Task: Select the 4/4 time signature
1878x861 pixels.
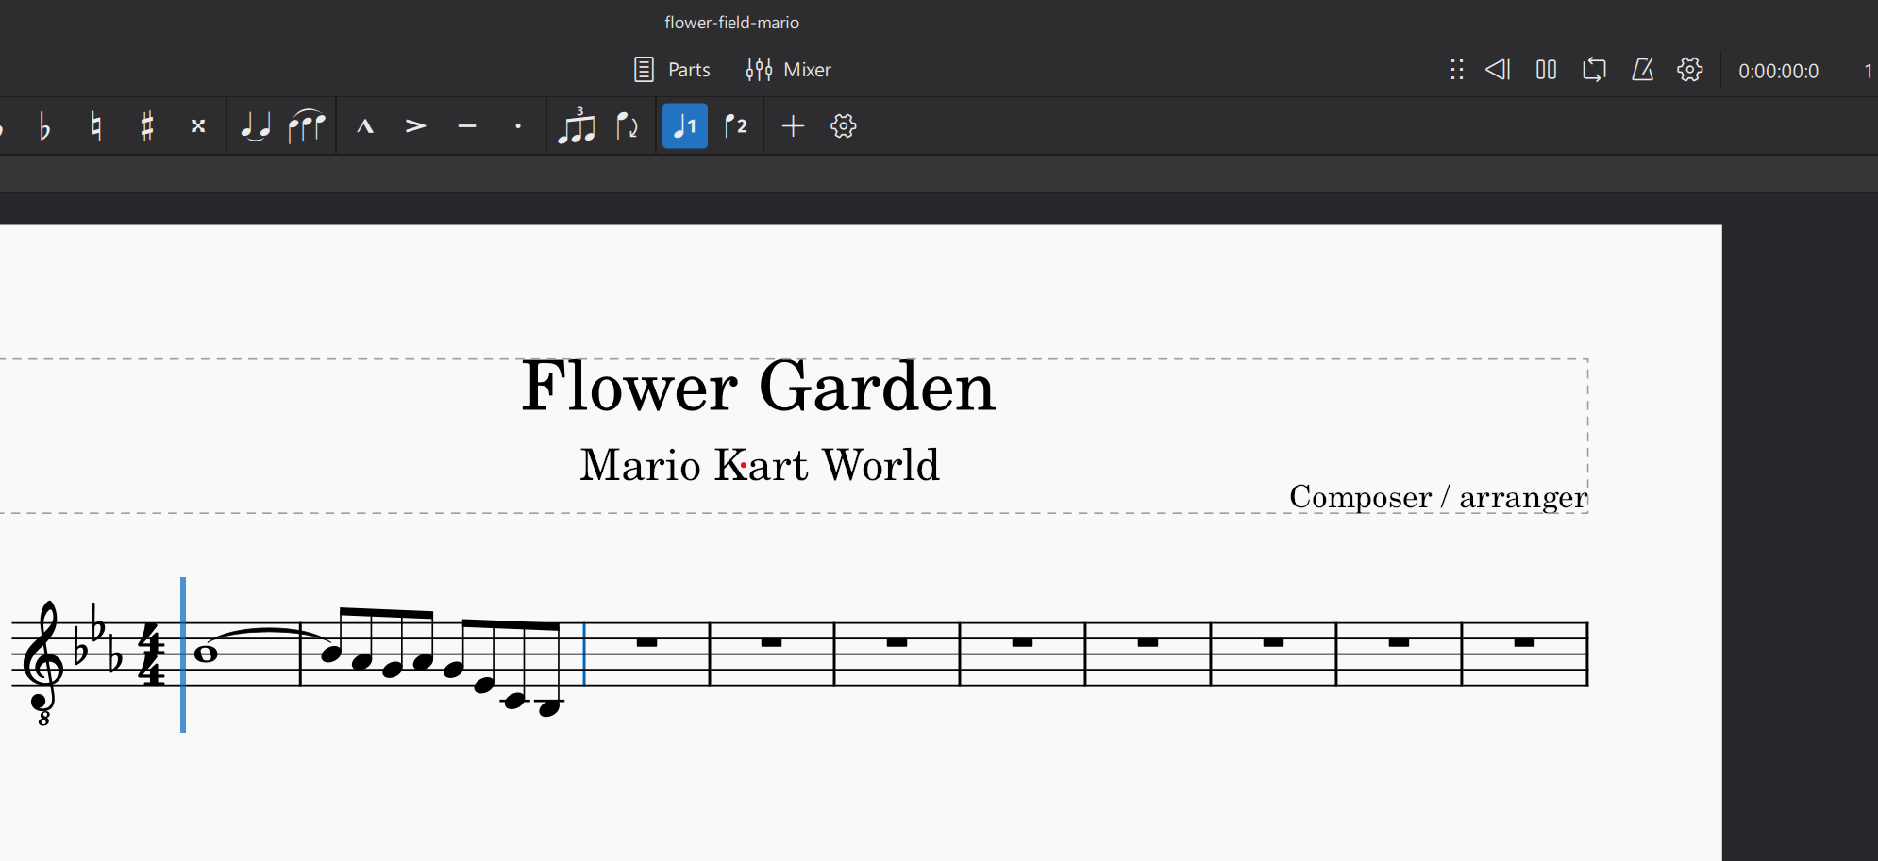Action: coord(151,654)
